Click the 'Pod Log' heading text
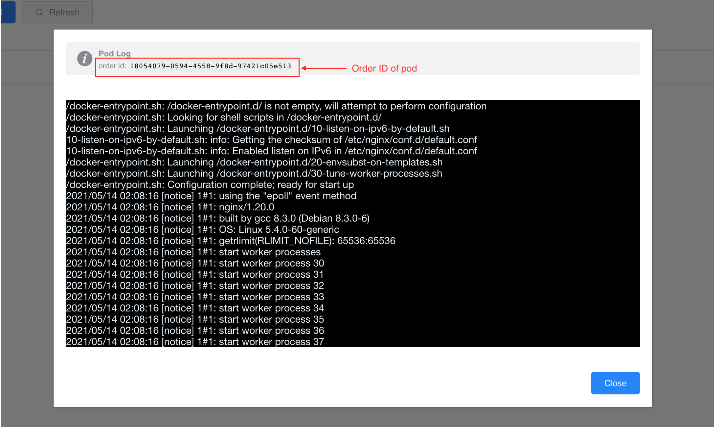The image size is (714, 427). coord(114,53)
